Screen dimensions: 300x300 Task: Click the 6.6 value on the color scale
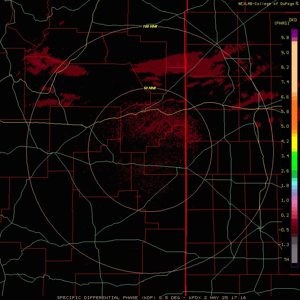[285, 97]
